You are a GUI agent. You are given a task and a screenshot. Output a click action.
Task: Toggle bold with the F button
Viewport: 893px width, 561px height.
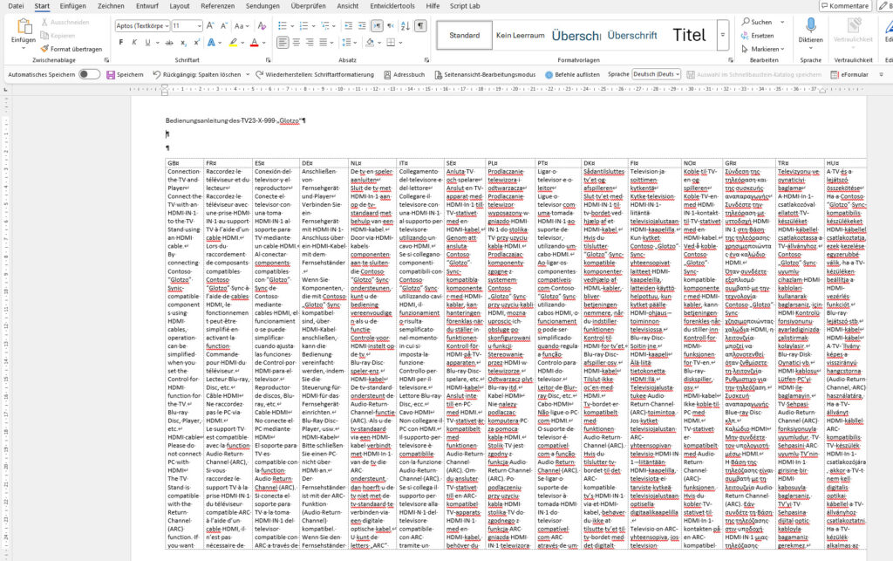point(120,42)
